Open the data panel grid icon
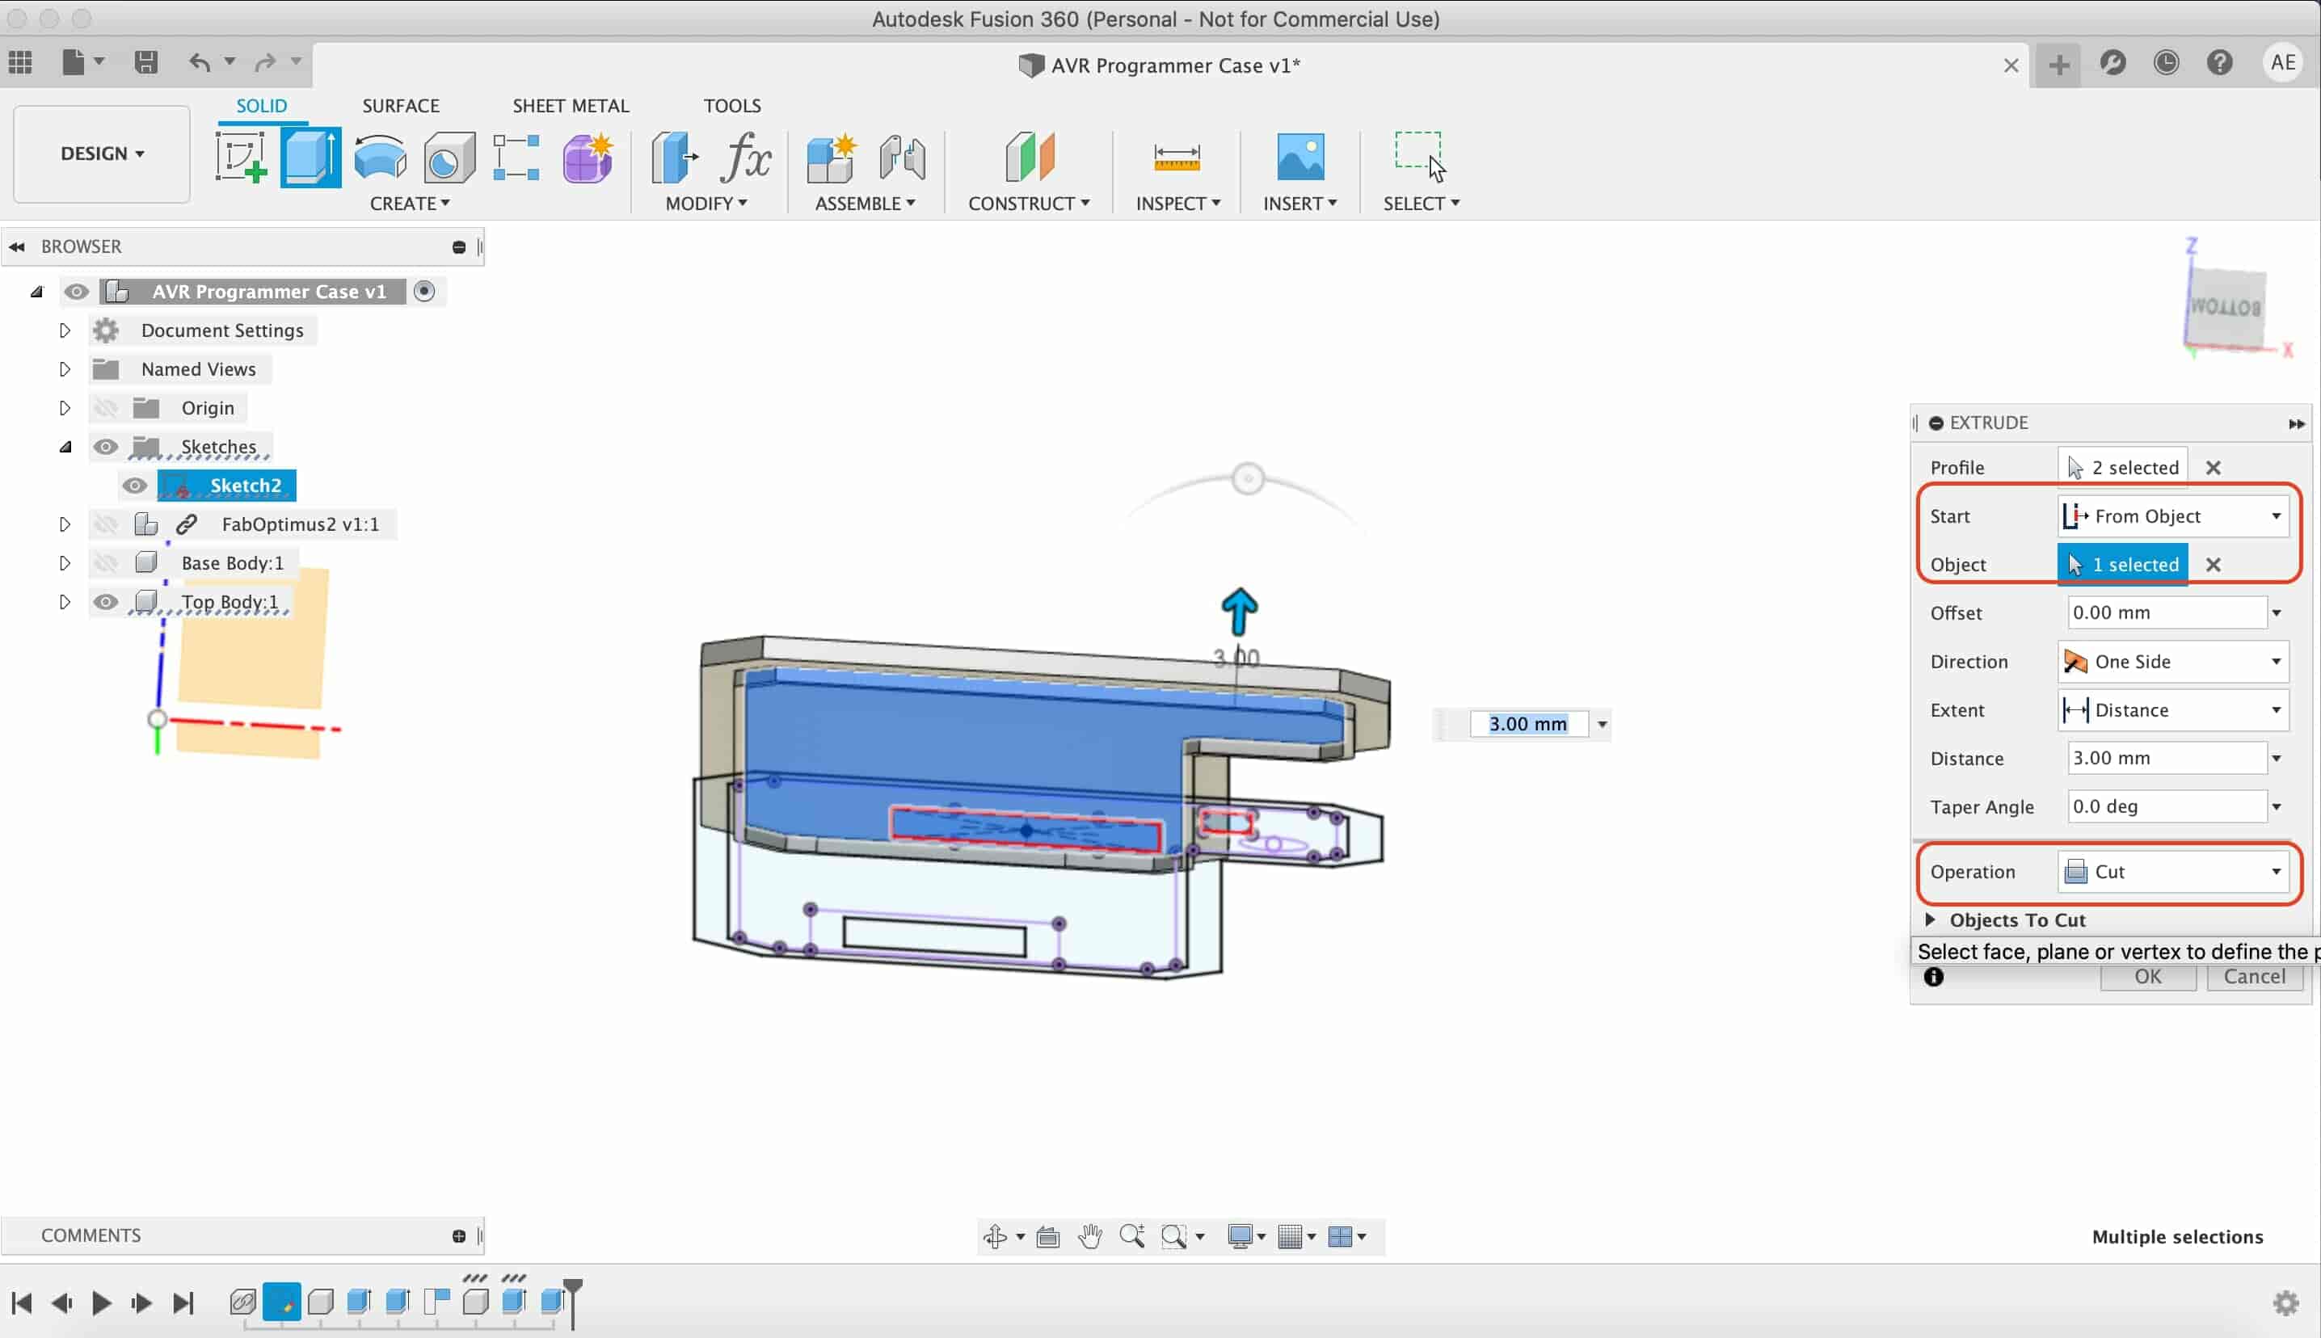This screenshot has height=1338, width=2321. [20, 62]
